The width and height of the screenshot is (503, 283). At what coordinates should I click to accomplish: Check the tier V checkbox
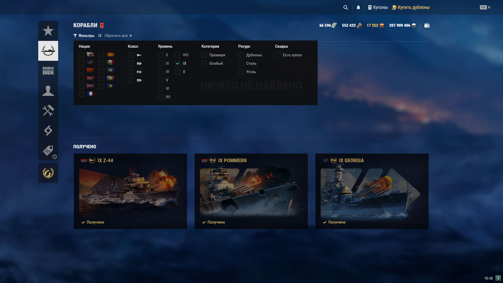click(161, 80)
